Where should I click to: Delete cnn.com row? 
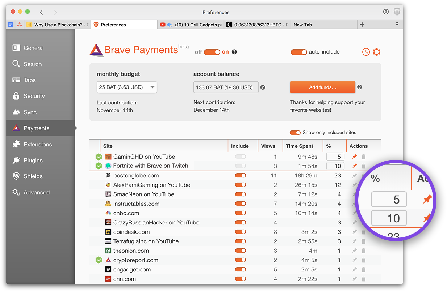pyautogui.click(x=364, y=279)
